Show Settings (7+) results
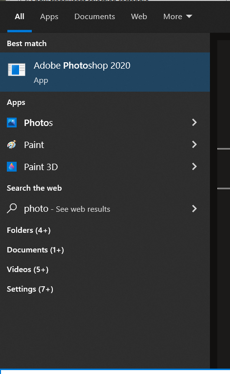 [30, 289]
